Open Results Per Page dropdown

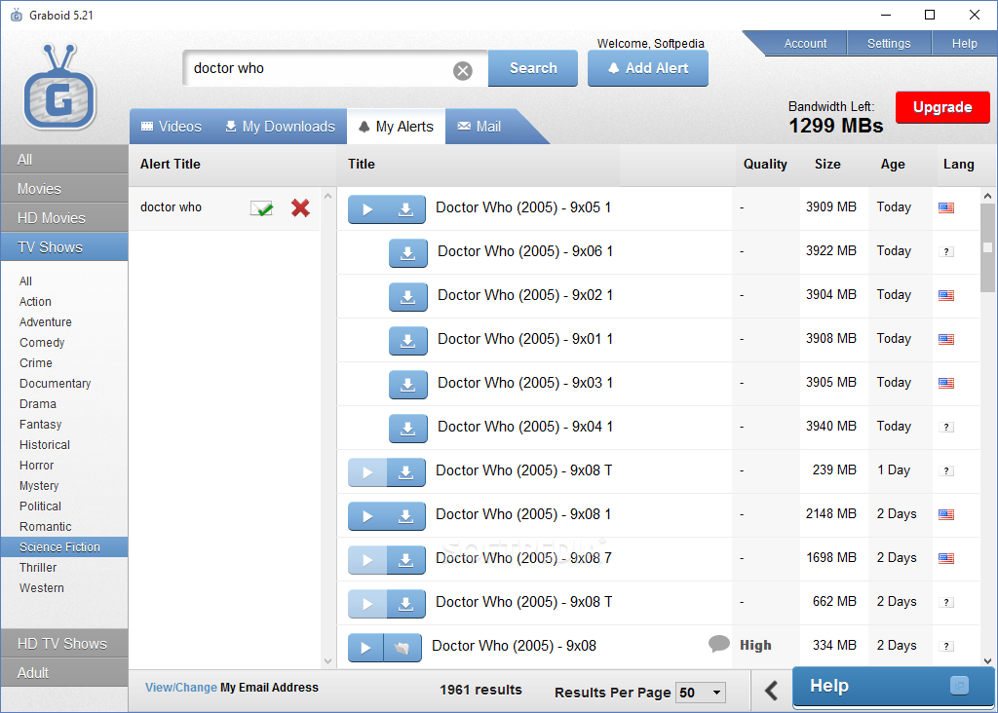point(701,692)
